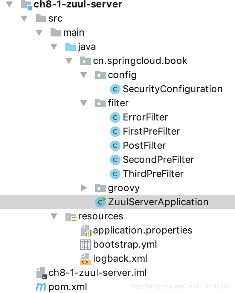Click the blue java source folder icon
The width and height of the screenshot is (235, 293).
coord(70,47)
